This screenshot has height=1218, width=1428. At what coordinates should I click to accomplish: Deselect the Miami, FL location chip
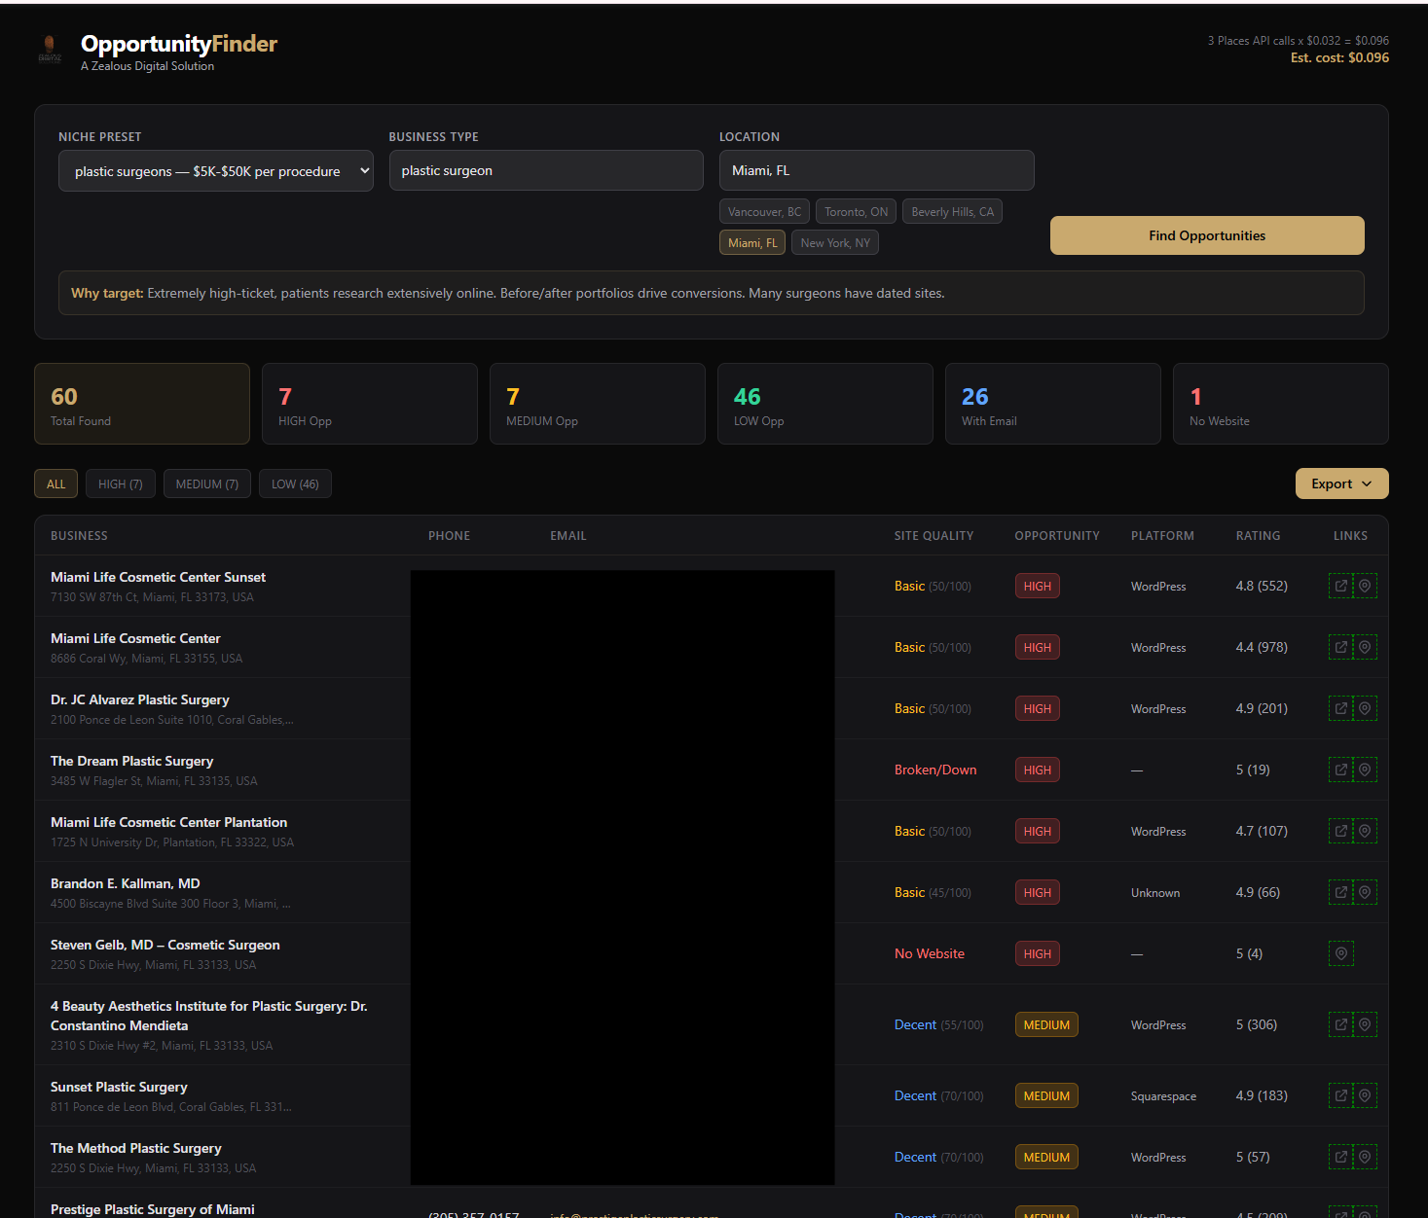[x=751, y=242]
